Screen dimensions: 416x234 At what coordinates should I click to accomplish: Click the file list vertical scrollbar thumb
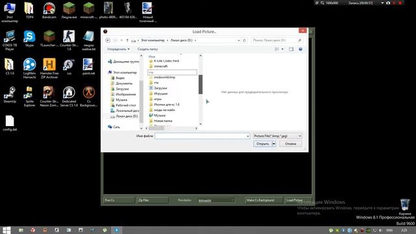point(200,84)
